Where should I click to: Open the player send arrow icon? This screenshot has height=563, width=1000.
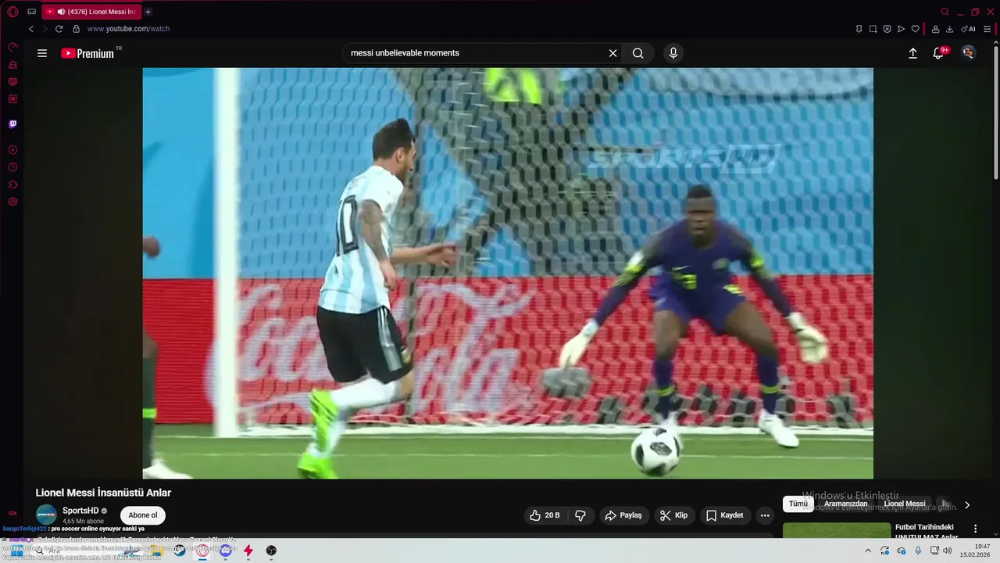tap(901, 29)
